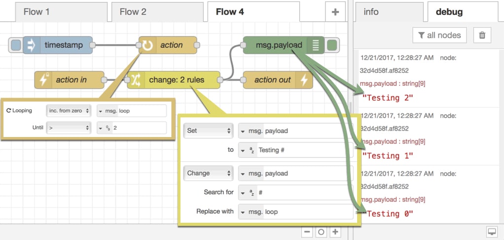Open the debug window via the monitor icon
Image resolution: width=504 pixels, height=240 pixels.
[x=492, y=232]
